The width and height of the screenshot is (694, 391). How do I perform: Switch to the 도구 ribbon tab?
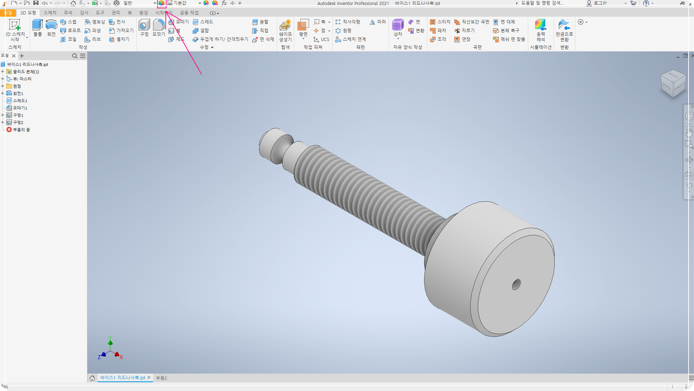tap(100, 13)
